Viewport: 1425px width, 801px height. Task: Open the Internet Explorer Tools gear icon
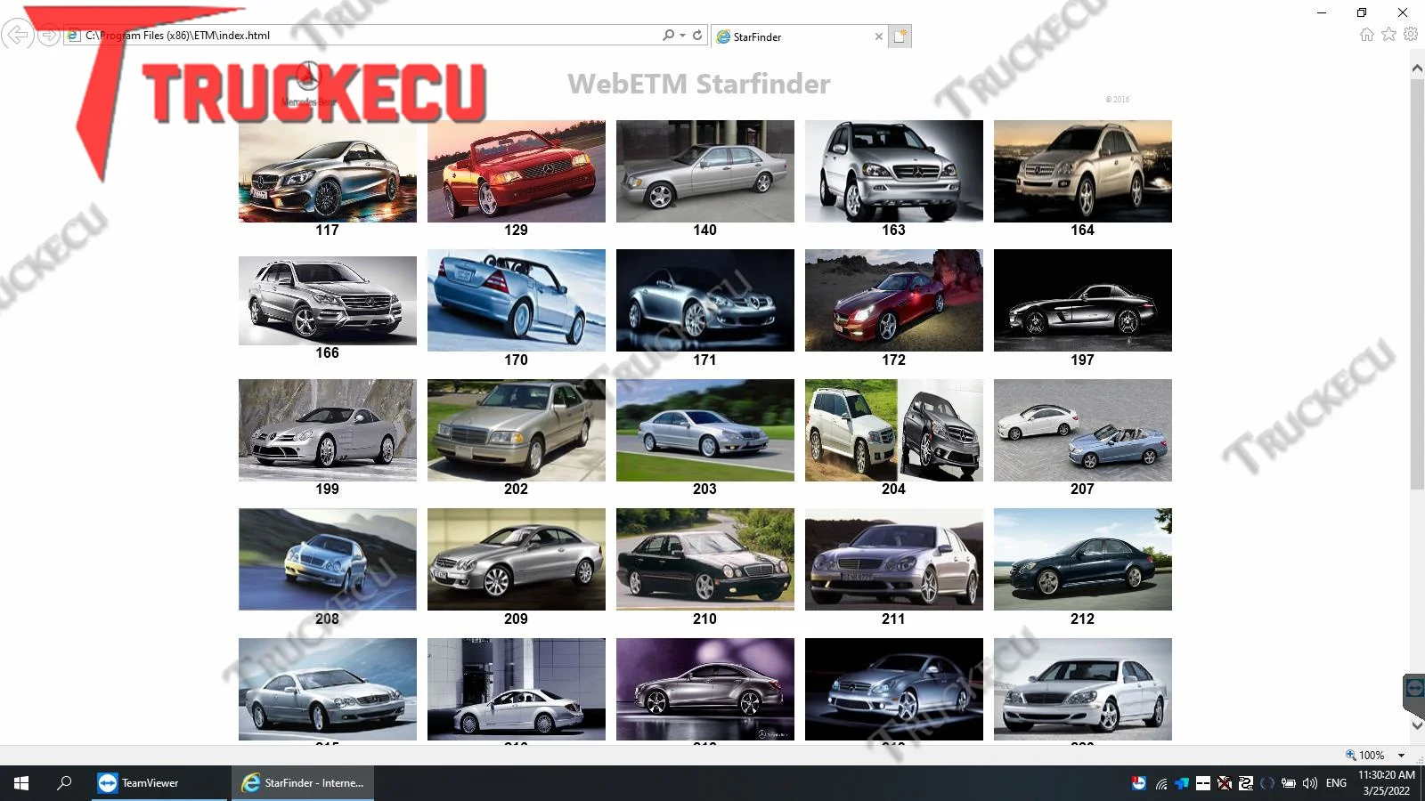(1411, 34)
